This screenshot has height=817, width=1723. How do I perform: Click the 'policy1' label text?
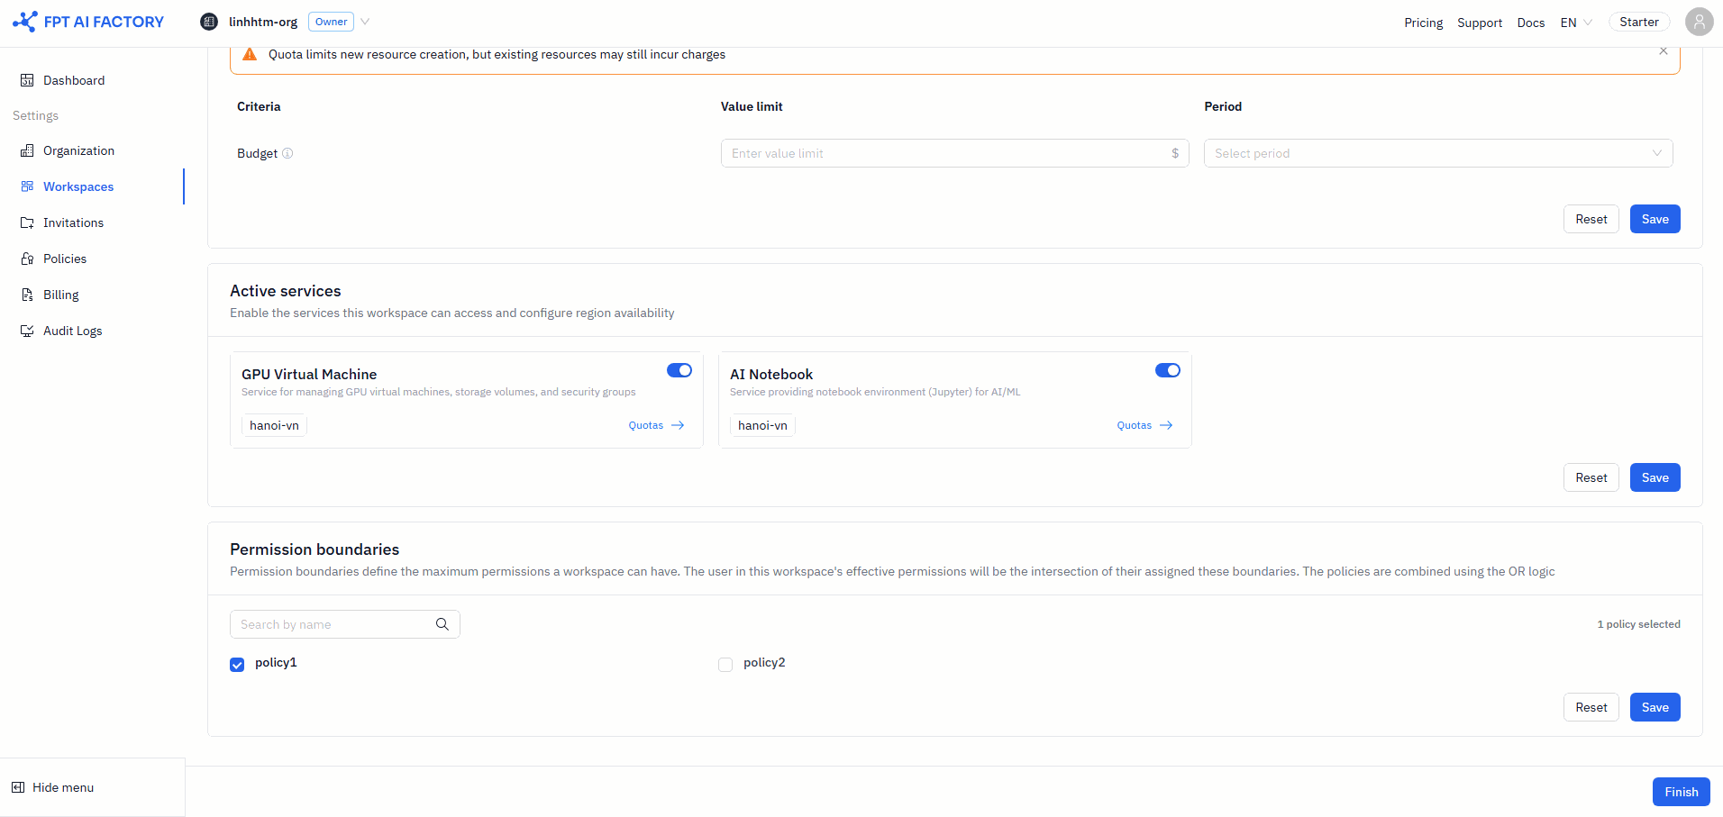276,662
